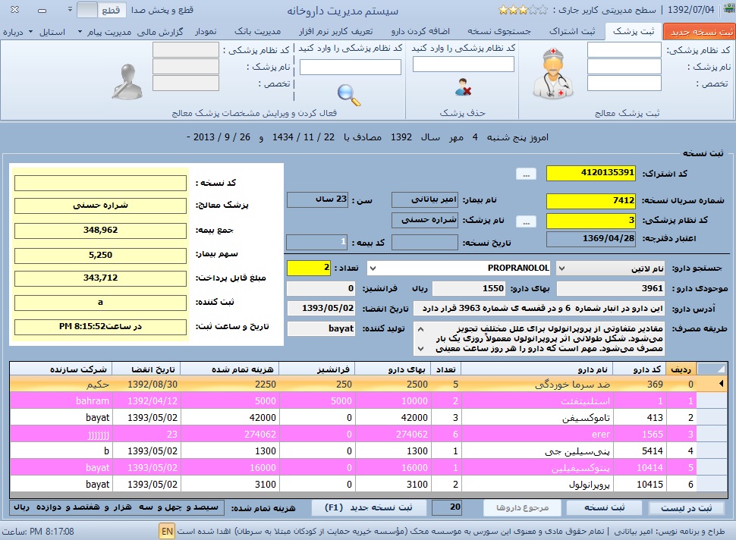736x540 pixels.
Task: Click the browse button beside کد اشتراک
Action: 525,174
